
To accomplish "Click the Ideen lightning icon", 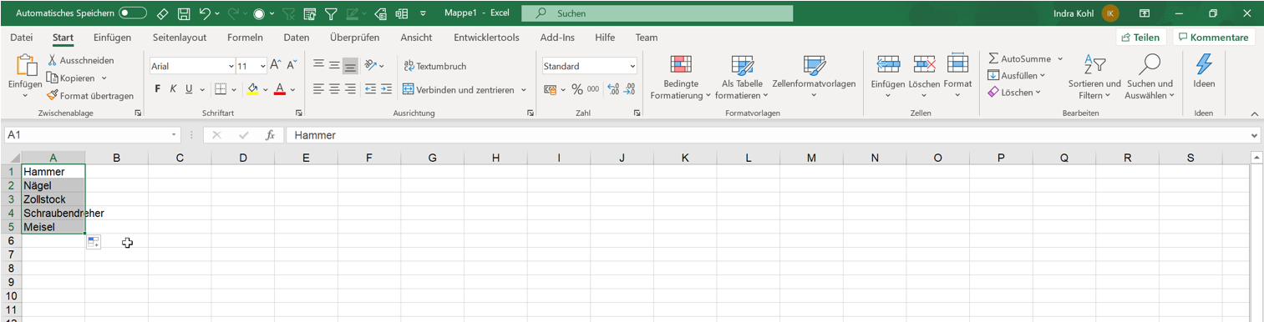I will click(1204, 65).
